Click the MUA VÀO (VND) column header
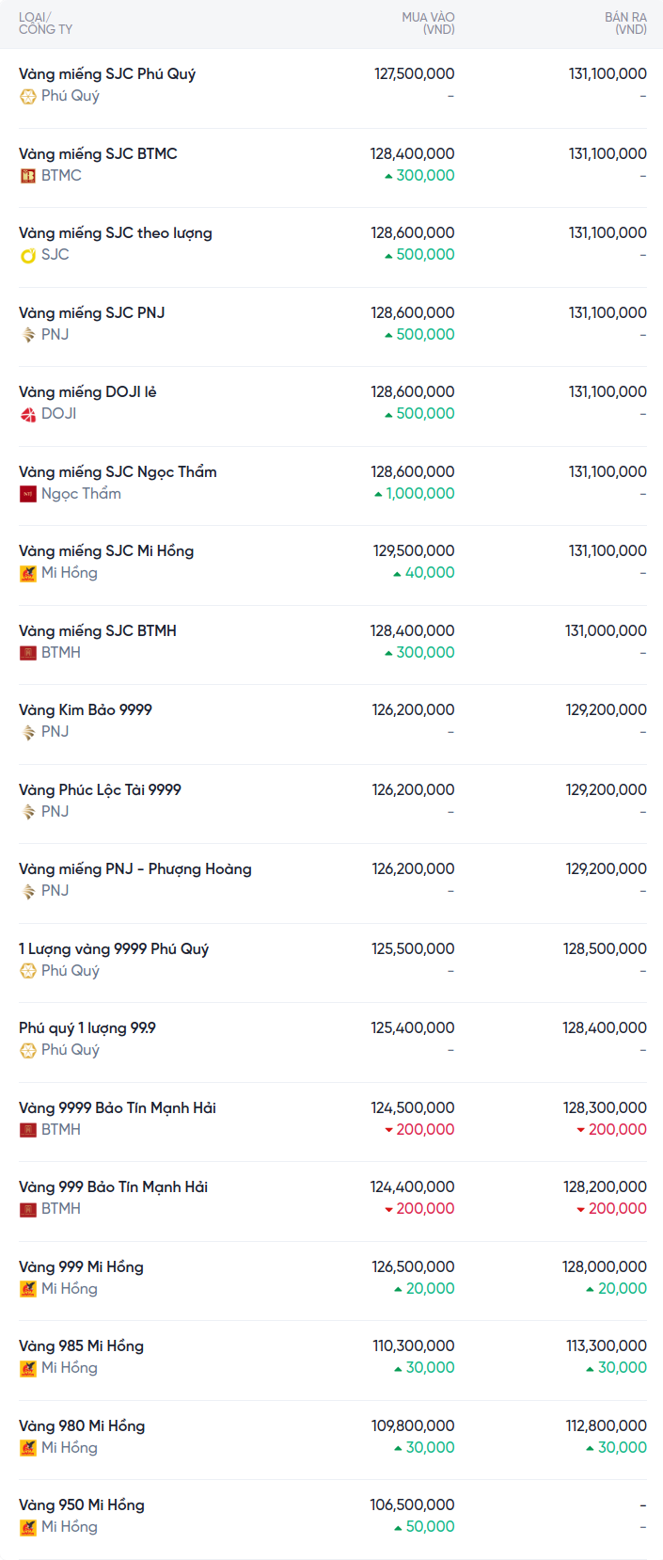Screen dimensions: 663x1560 (x=428, y=24)
